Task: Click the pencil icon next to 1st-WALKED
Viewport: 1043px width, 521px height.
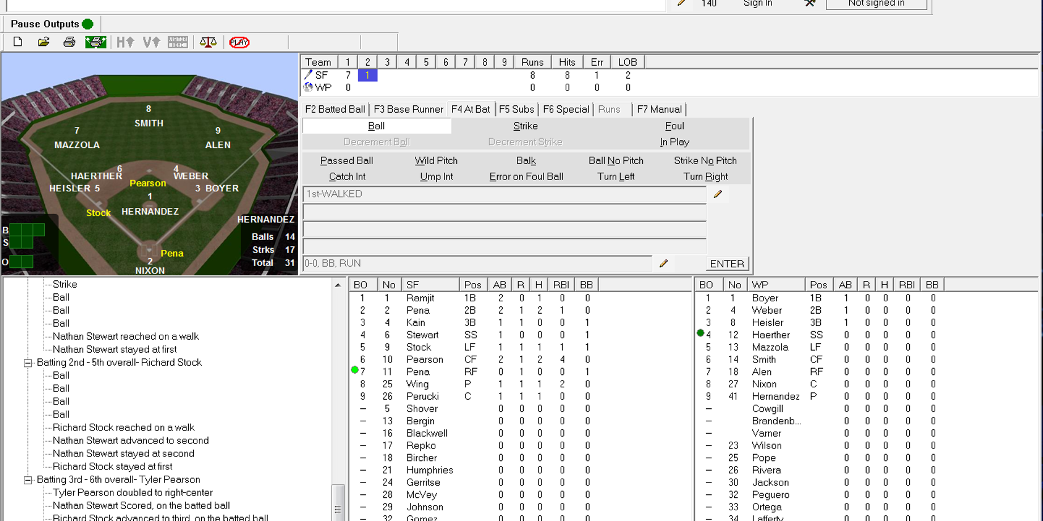Action: pos(718,194)
